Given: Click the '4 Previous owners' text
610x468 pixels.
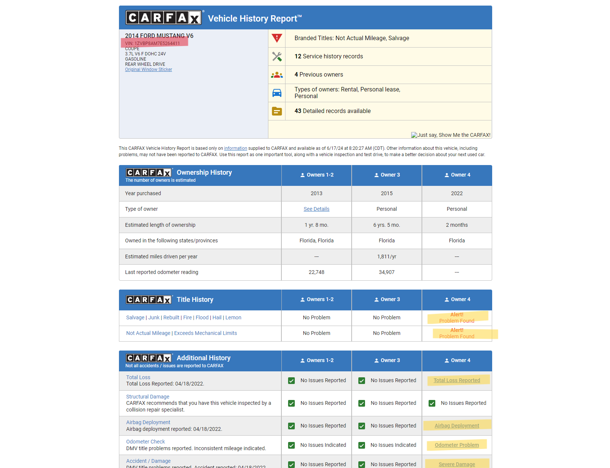Looking at the screenshot, I should coord(319,75).
